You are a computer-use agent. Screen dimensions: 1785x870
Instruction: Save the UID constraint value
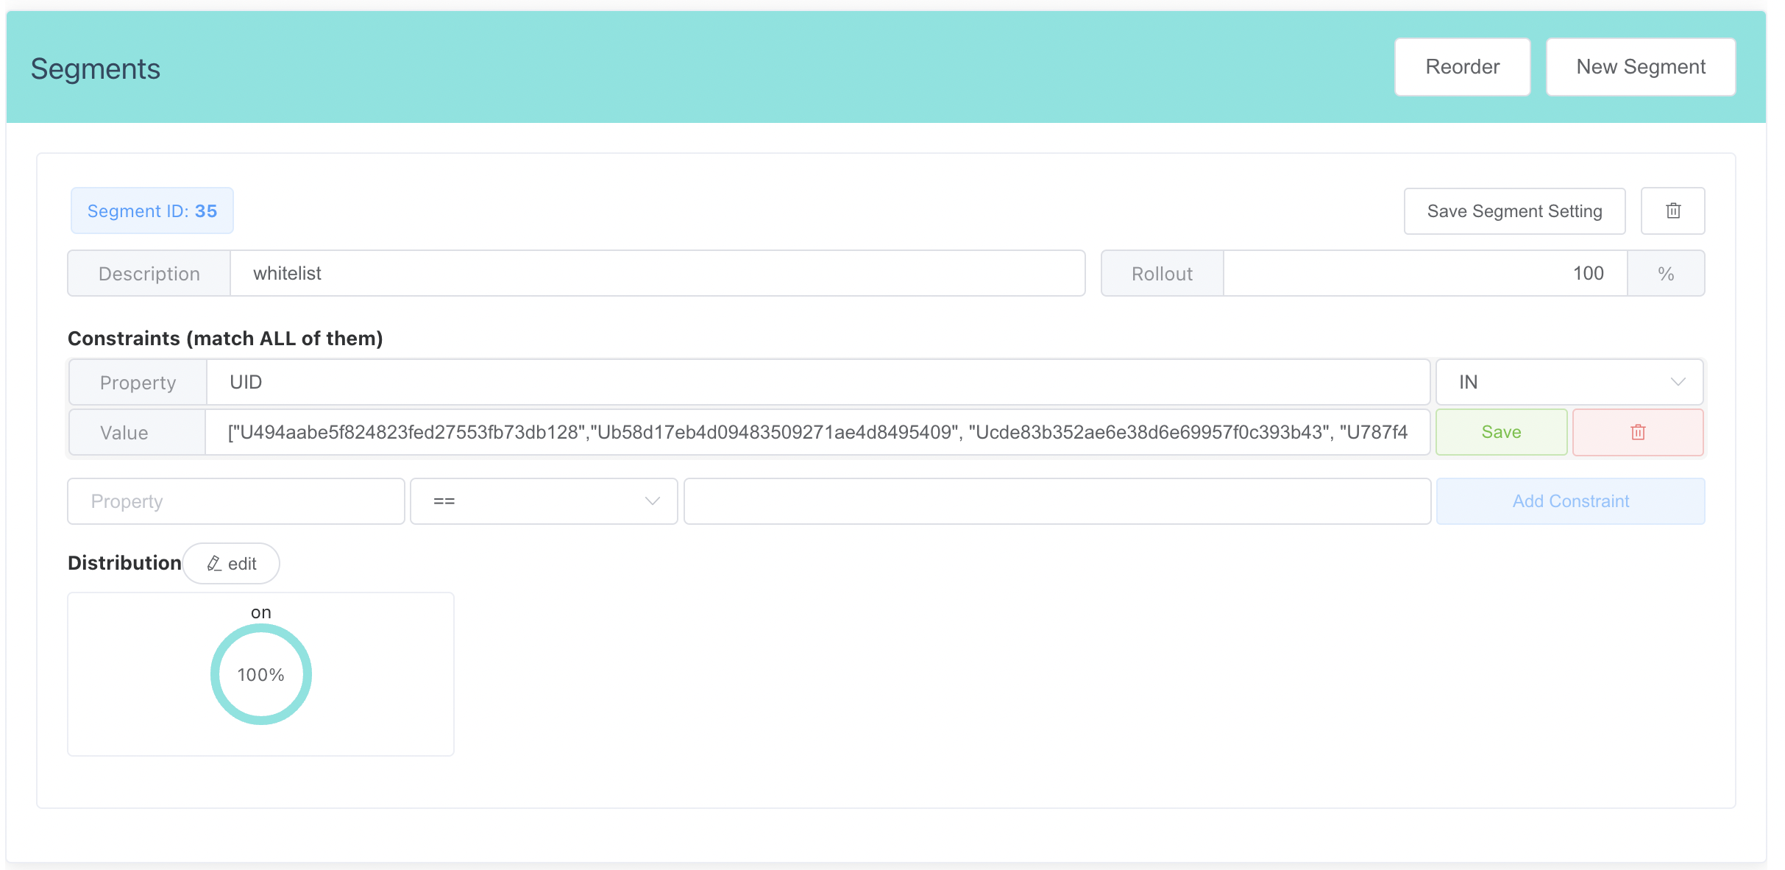tap(1501, 432)
